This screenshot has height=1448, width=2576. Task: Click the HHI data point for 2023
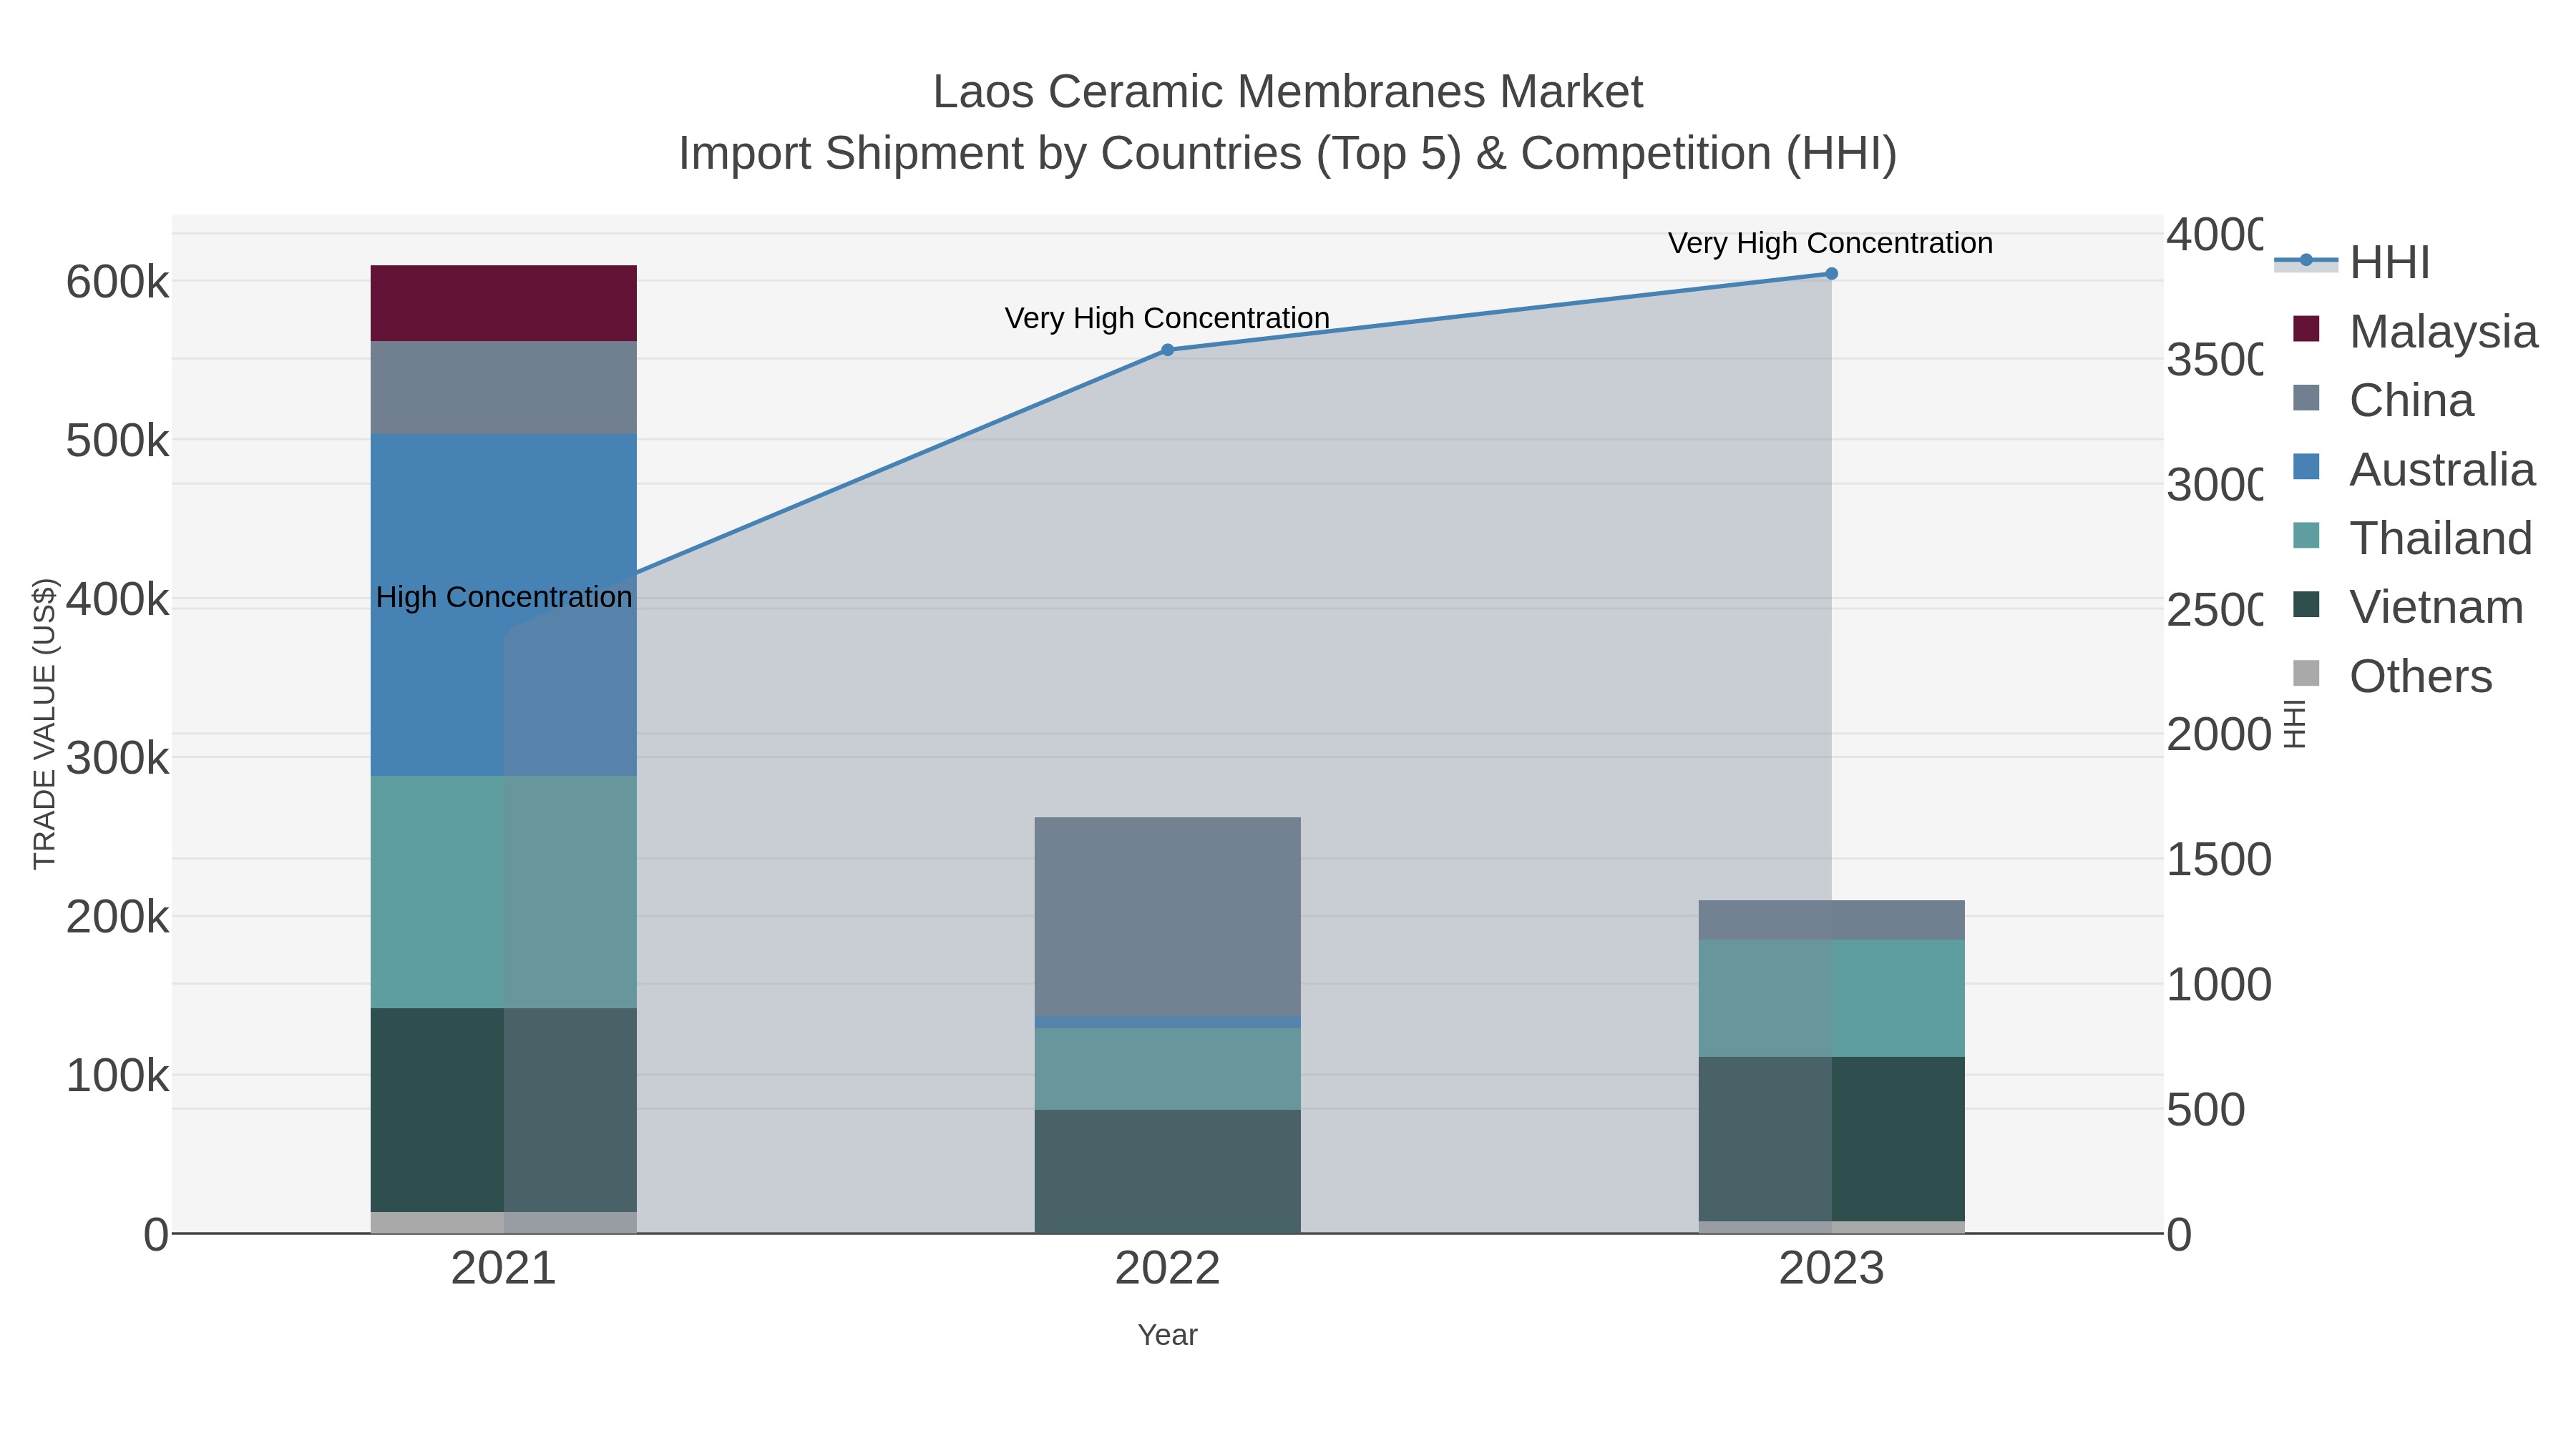1831,274
